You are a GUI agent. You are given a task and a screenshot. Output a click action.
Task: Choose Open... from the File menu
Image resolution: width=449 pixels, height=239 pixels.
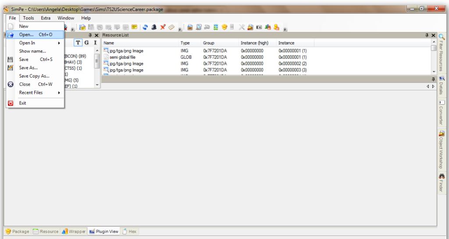[x=35, y=35]
